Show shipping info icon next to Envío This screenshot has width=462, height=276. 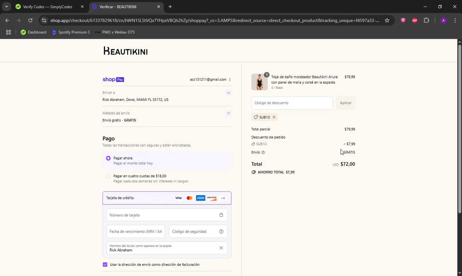click(x=263, y=152)
